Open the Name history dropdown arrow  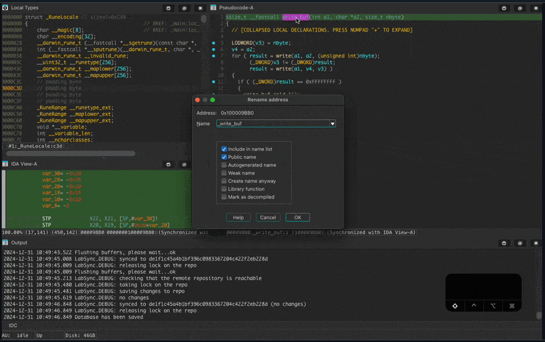[x=332, y=124]
